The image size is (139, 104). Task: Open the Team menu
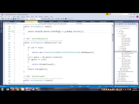pyautogui.click(x=28, y=17)
